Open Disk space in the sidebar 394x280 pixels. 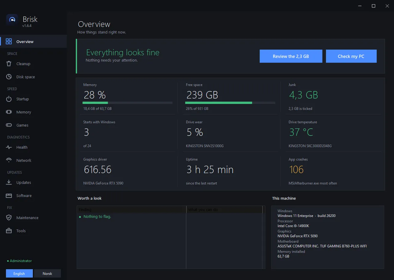click(x=33, y=77)
